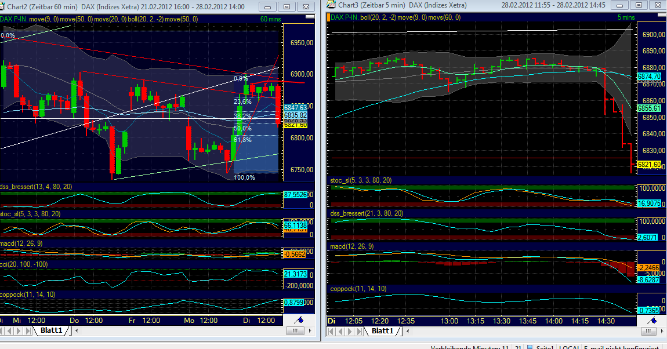This screenshot has height=349, width=667.
Task: Click the 23,6% Fibonacci level label
Action: pos(242,101)
